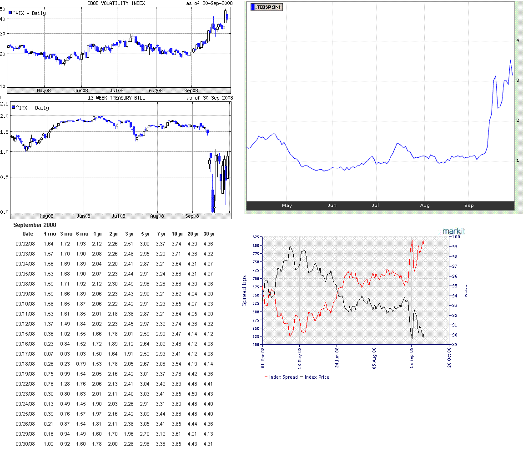The width and height of the screenshot is (523, 452).
Task: Click the blue swatch beside .TEDSP:IND
Action: click(253, 6)
